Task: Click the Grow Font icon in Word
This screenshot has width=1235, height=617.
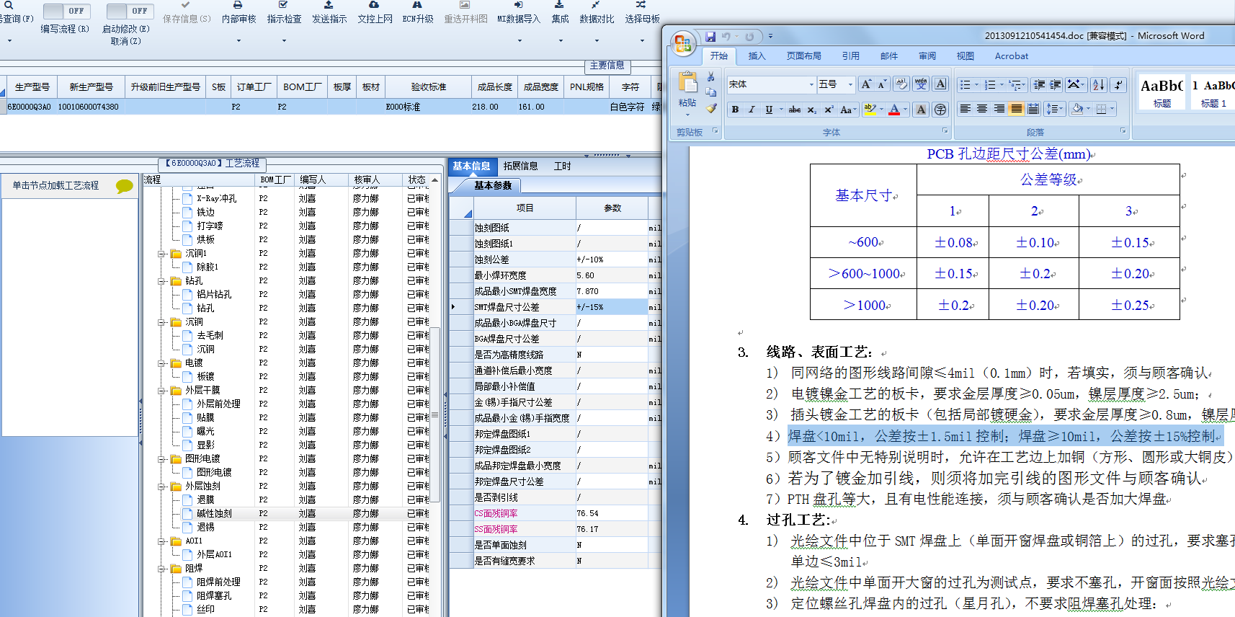Action: coord(866,84)
